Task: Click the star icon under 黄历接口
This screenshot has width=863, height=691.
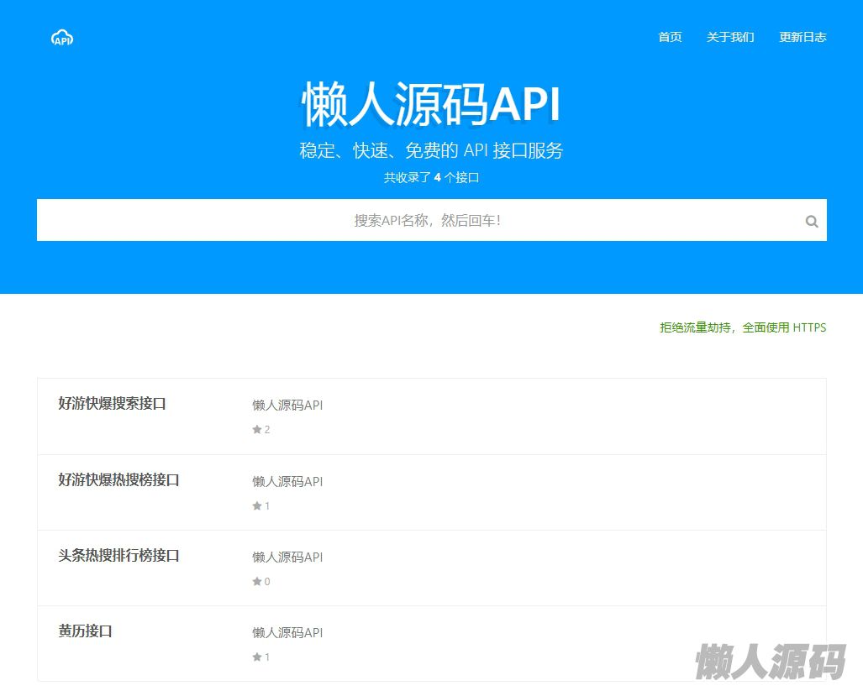Action: [x=257, y=657]
